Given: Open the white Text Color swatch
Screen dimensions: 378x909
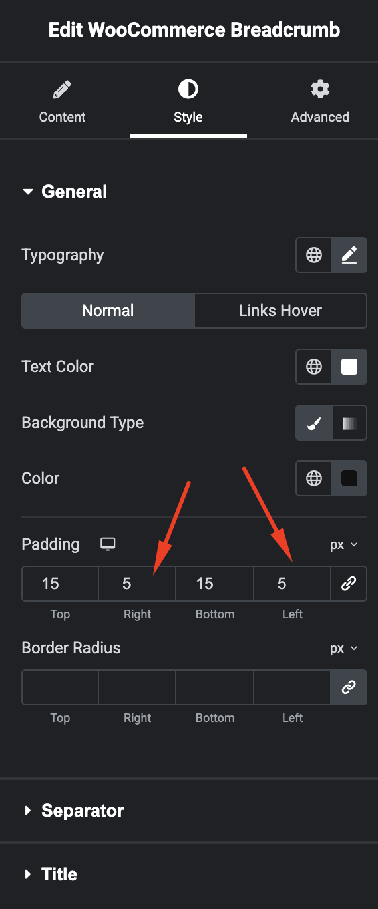Looking at the screenshot, I should tap(349, 367).
